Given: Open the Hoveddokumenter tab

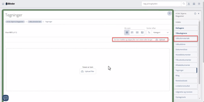Looking at the screenshot, I should point(186,55).
